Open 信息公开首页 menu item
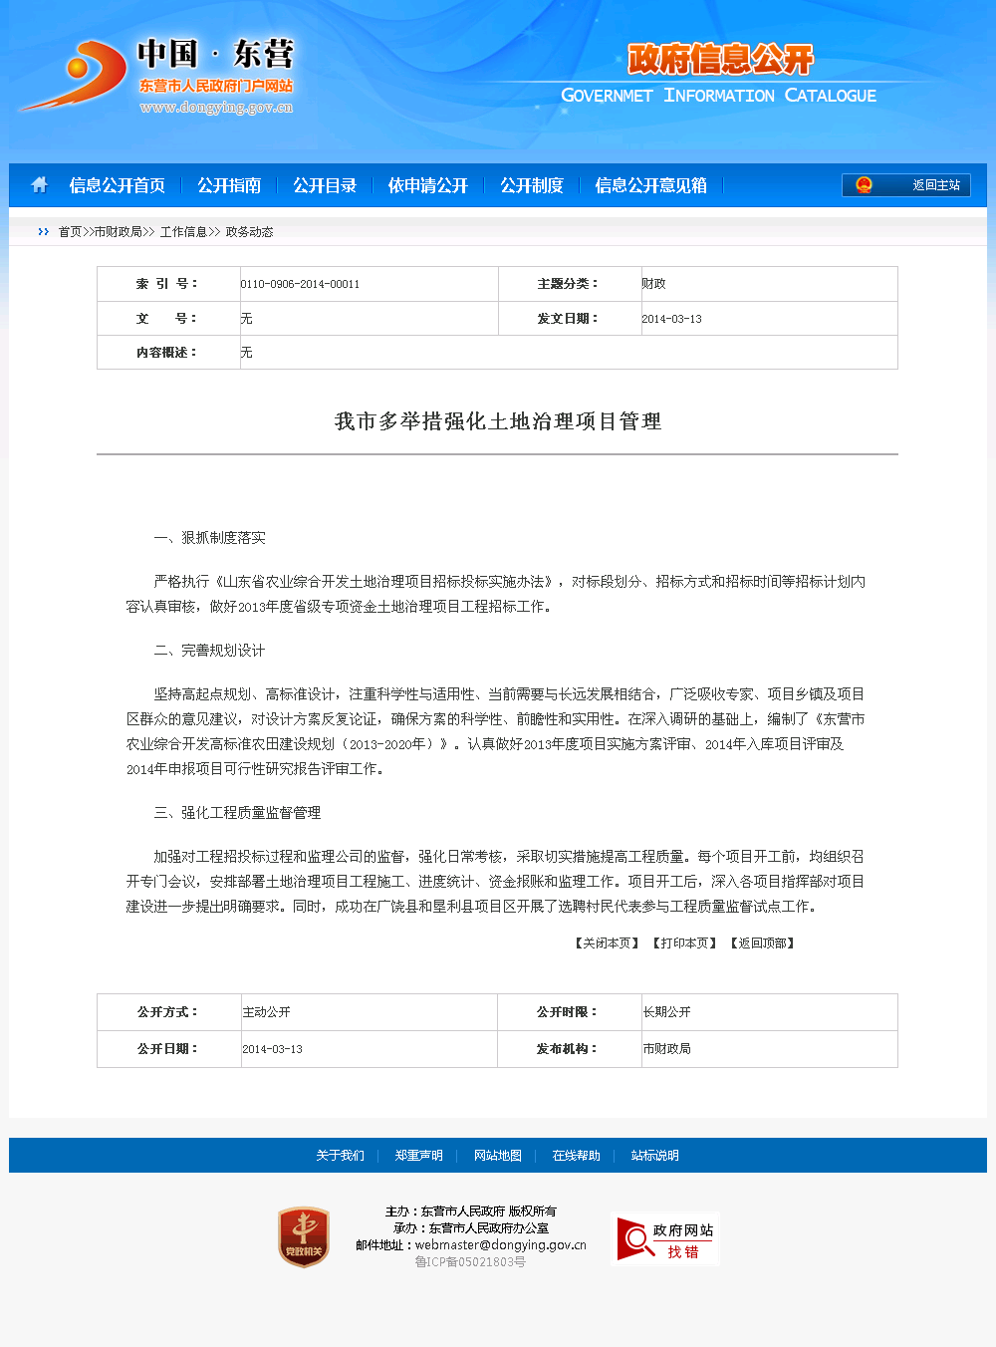Screen dimensions: 996x1347 point(118,185)
